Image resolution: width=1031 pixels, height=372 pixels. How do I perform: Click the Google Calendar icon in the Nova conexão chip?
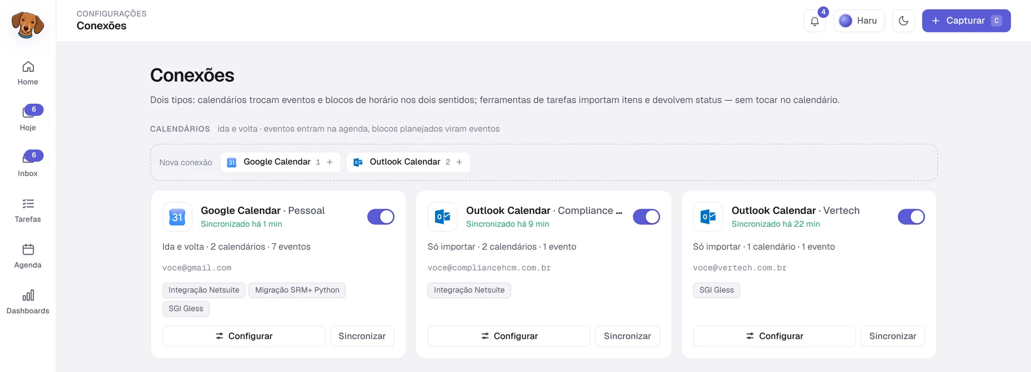coord(231,162)
